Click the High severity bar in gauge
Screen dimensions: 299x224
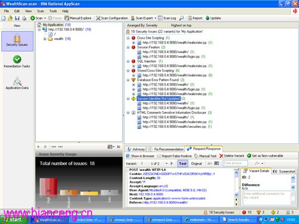pyautogui.click(x=48, y=186)
